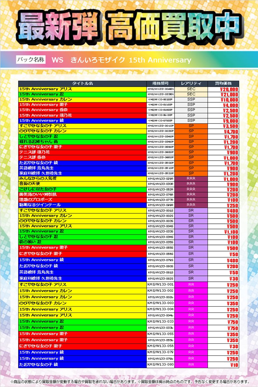Select the パック名称 label
The height and width of the screenshot is (387, 258).
[31, 60]
